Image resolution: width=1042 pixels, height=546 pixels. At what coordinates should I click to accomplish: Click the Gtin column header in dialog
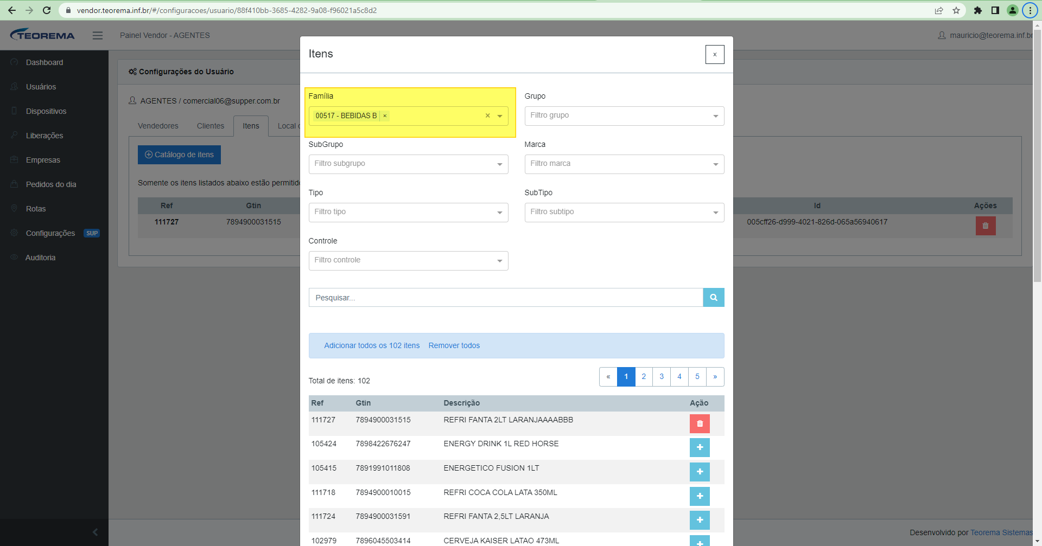(363, 403)
